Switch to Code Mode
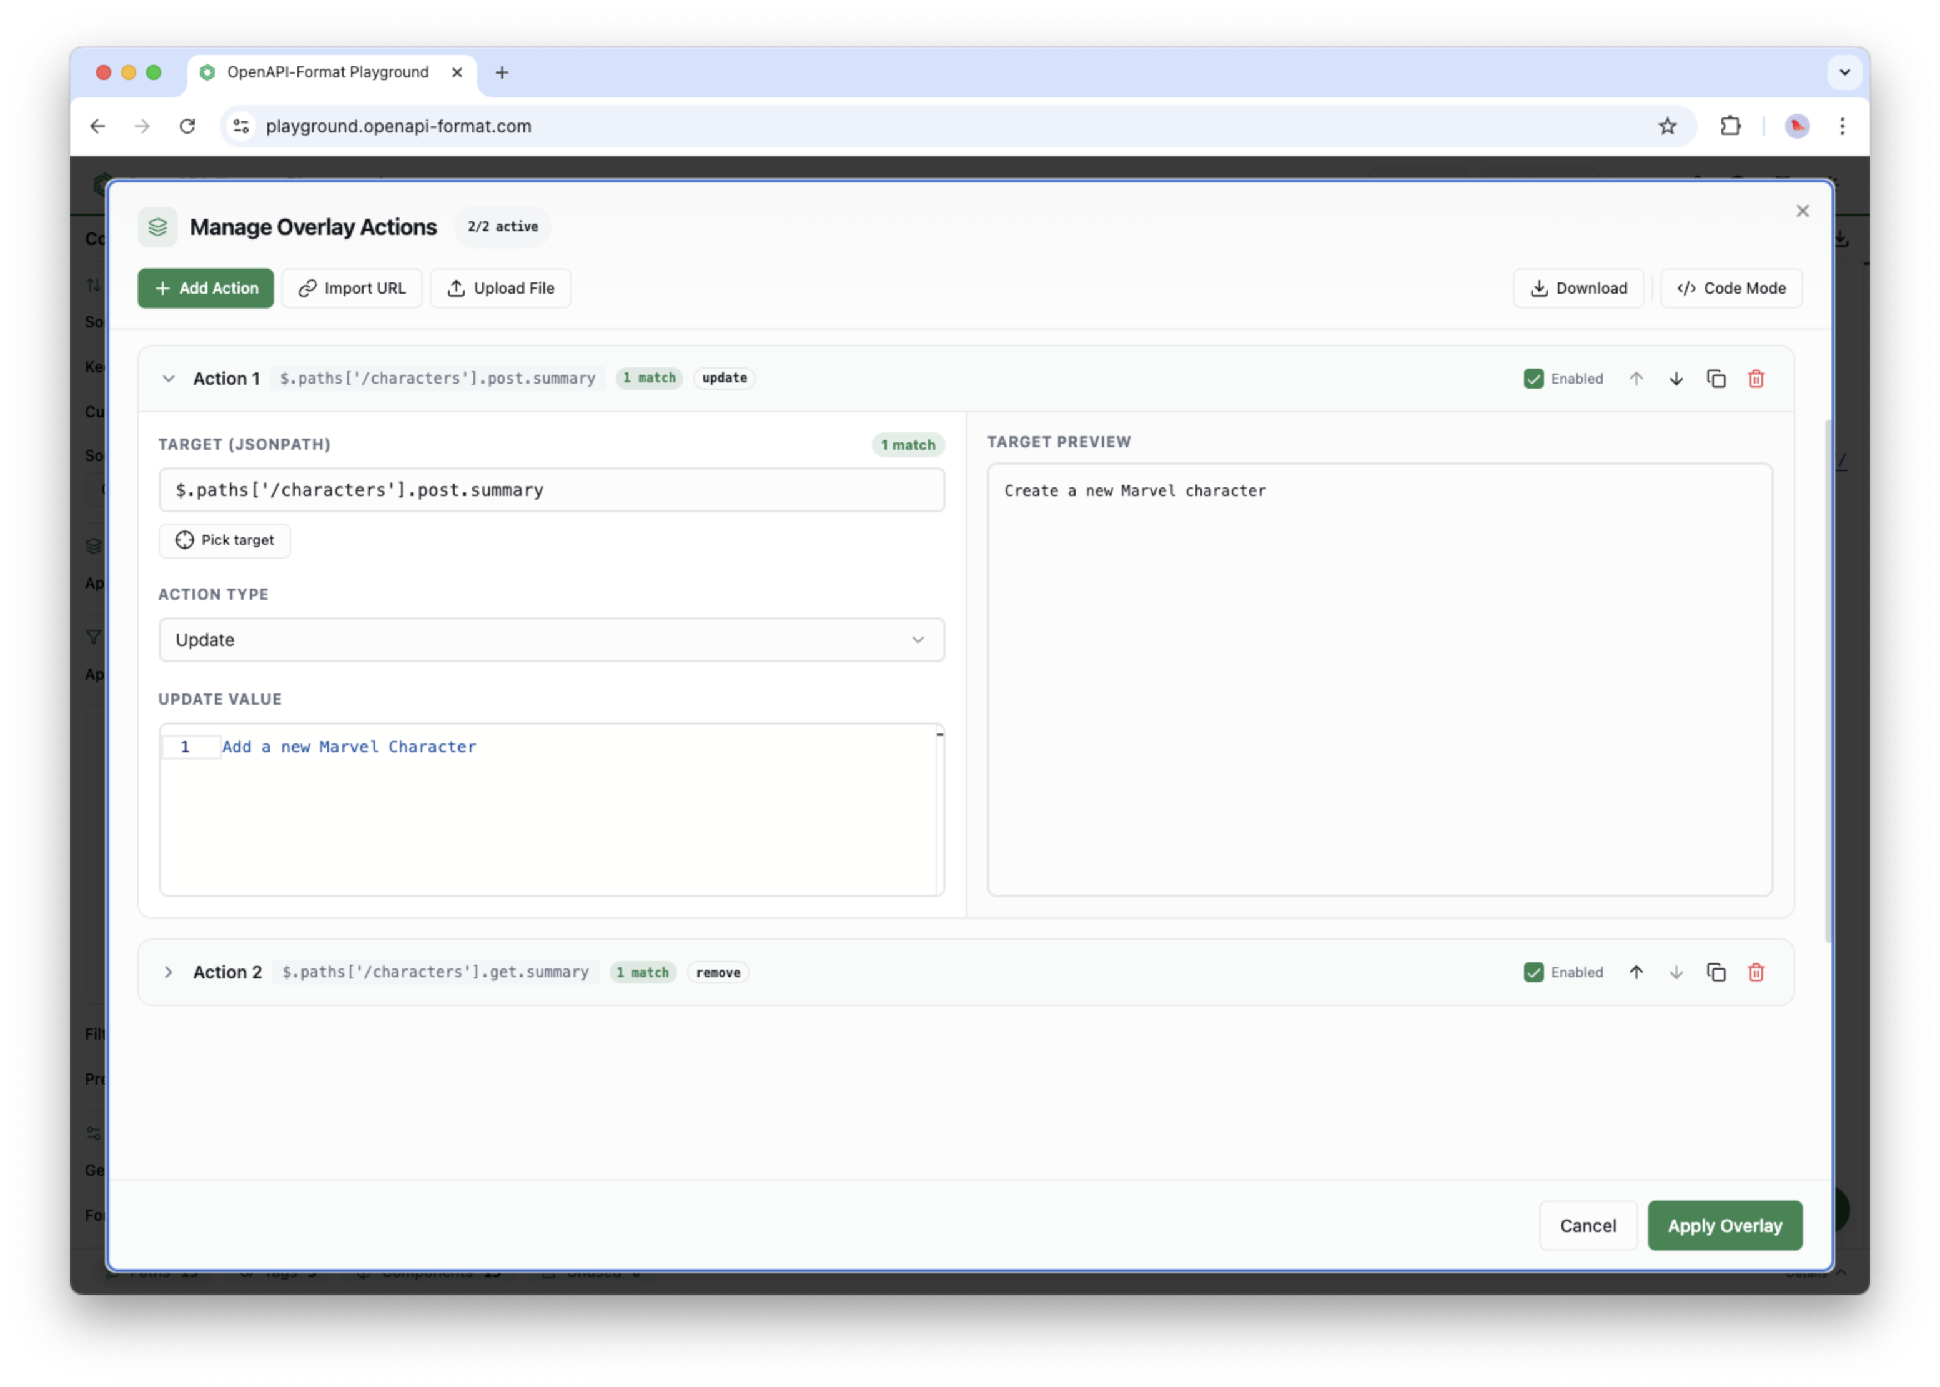This screenshot has height=1387, width=1940. coord(1730,288)
